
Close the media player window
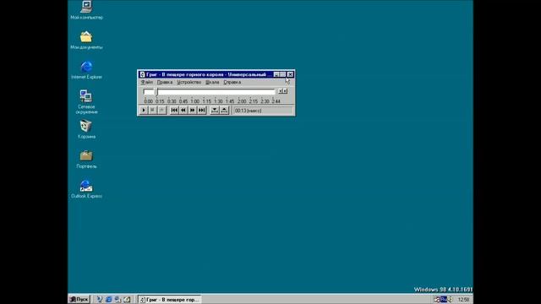coord(290,74)
